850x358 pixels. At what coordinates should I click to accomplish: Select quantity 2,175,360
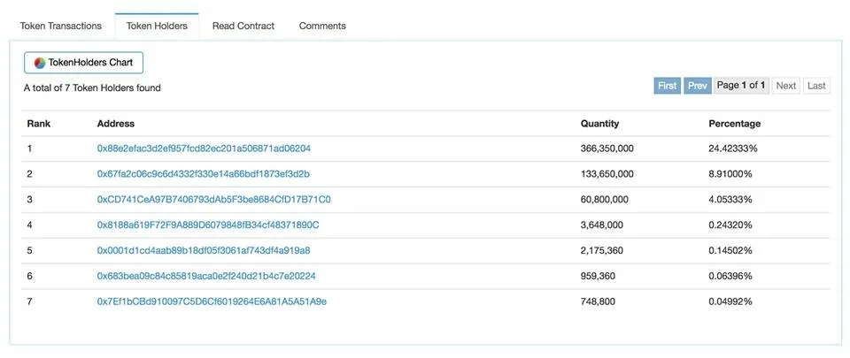[602, 250]
